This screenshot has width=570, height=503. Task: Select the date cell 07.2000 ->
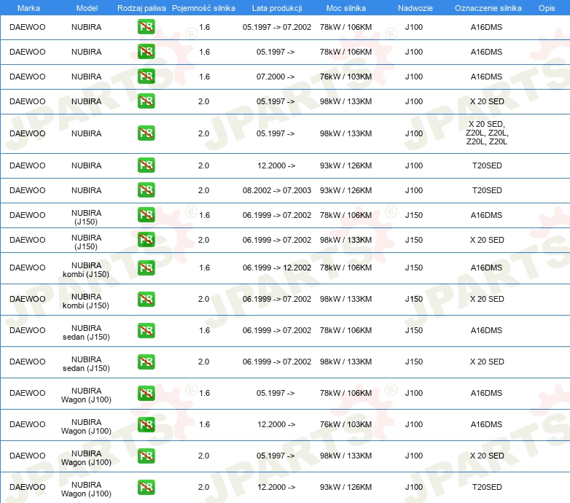coord(276,77)
